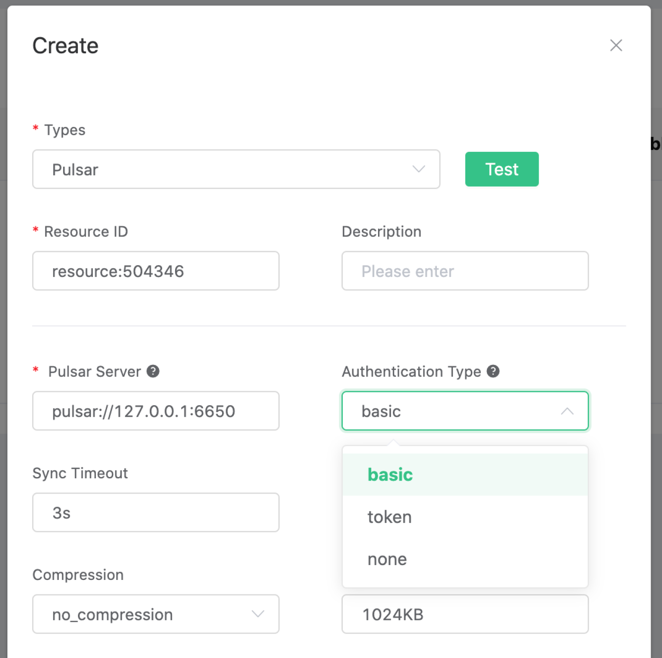The width and height of the screenshot is (662, 658).
Task: Click the Sync Timeout field
Action: click(x=156, y=512)
